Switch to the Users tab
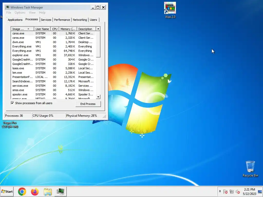Image resolution: width=263 pixels, height=197 pixels. 93,20
